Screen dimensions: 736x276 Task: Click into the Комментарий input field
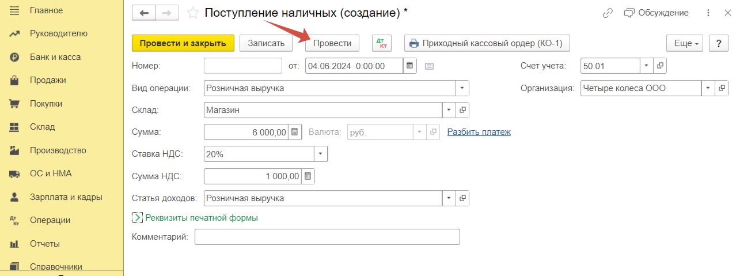tap(327, 237)
